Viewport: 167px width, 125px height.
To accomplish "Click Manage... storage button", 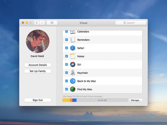I will click(x=136, y=100).
